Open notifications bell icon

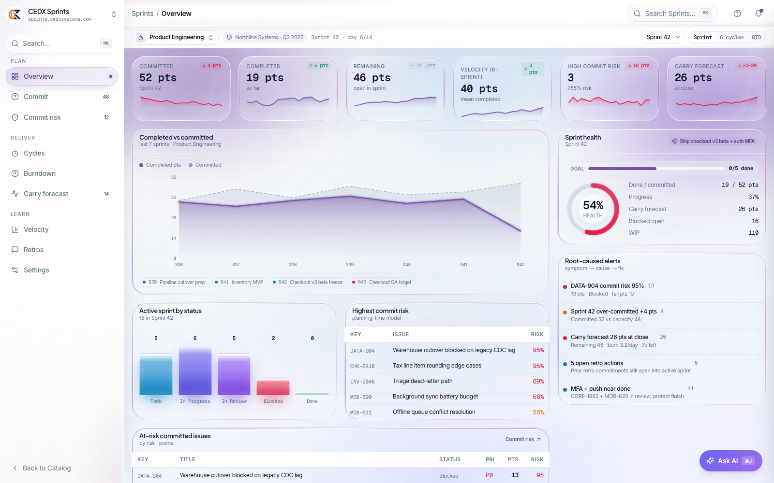click(x=759, y=14)
